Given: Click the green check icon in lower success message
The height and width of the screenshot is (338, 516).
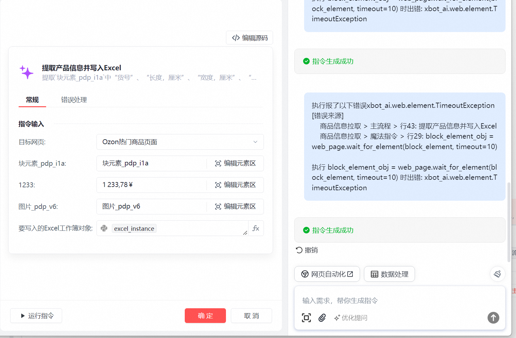Looking at the screenshot, I should (x=306, y=230).
